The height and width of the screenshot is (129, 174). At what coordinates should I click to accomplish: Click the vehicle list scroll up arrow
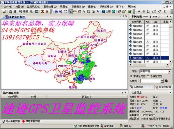pos(171,21)
